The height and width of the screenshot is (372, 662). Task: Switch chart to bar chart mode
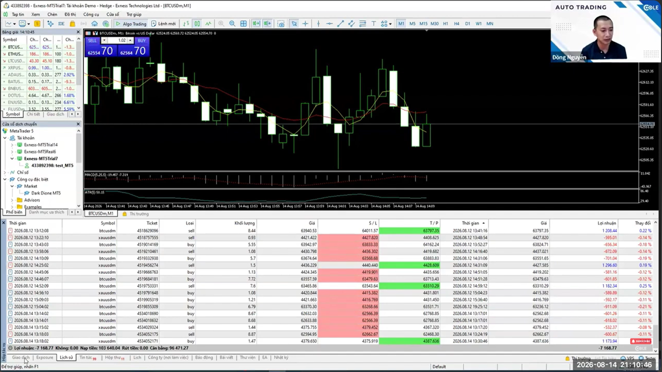click(186, 24)
